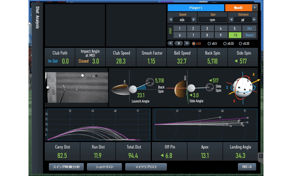Click left arrow for Distance unit
Viewport: 292px width, 176px height.
[x=231, y=20]
